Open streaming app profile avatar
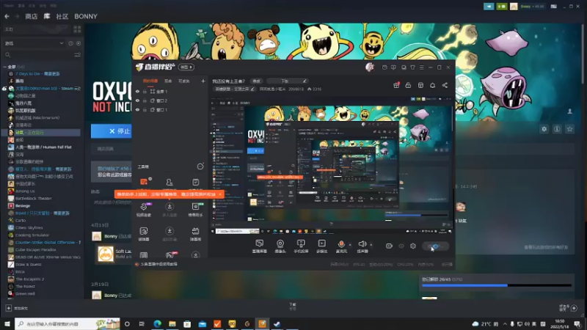Image resolution: width=587 pixels, height=330 pixels. 370,67
